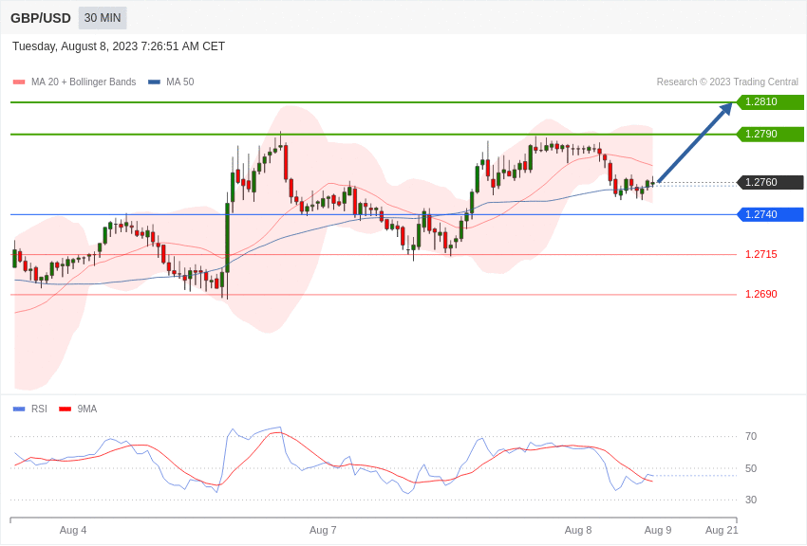Image resolution: width=807 pixels, height=546 pixels.
Task: Click the MA 20 + Bollinger Bands legend swatch
Action: pos(19,82)
